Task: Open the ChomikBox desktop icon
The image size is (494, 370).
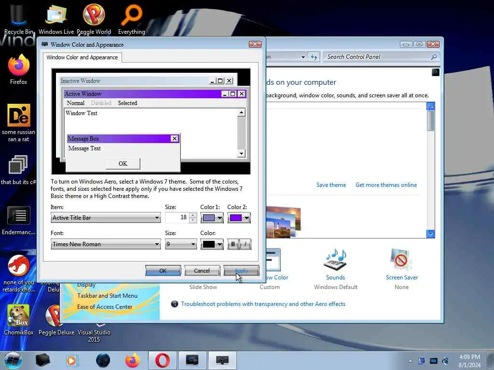Action: 19,319
